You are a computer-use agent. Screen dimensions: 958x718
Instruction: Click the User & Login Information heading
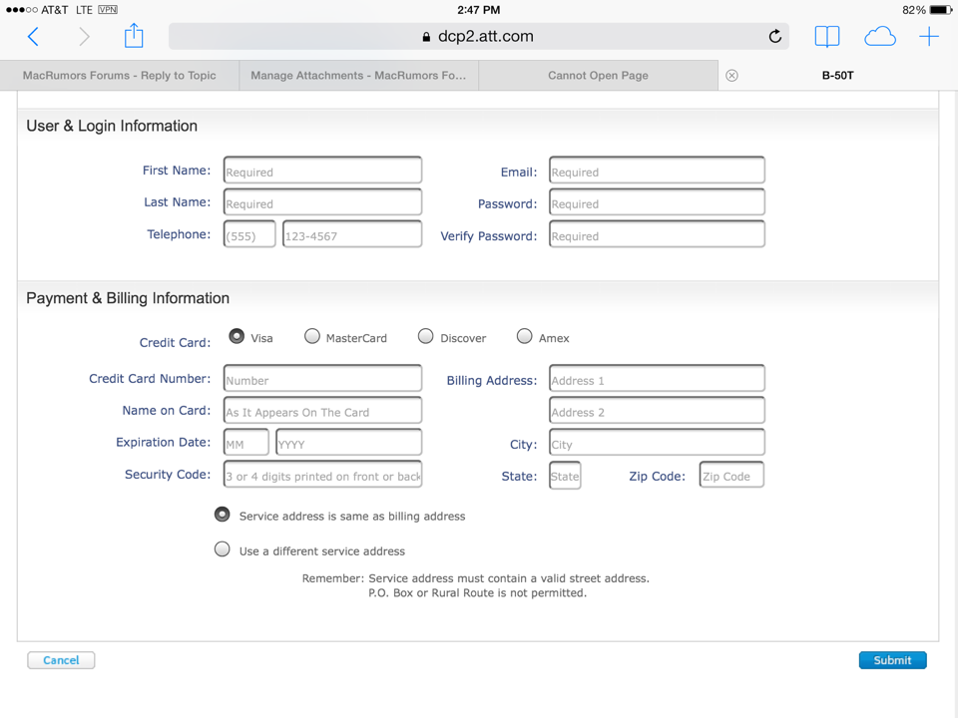pos(112,126)
